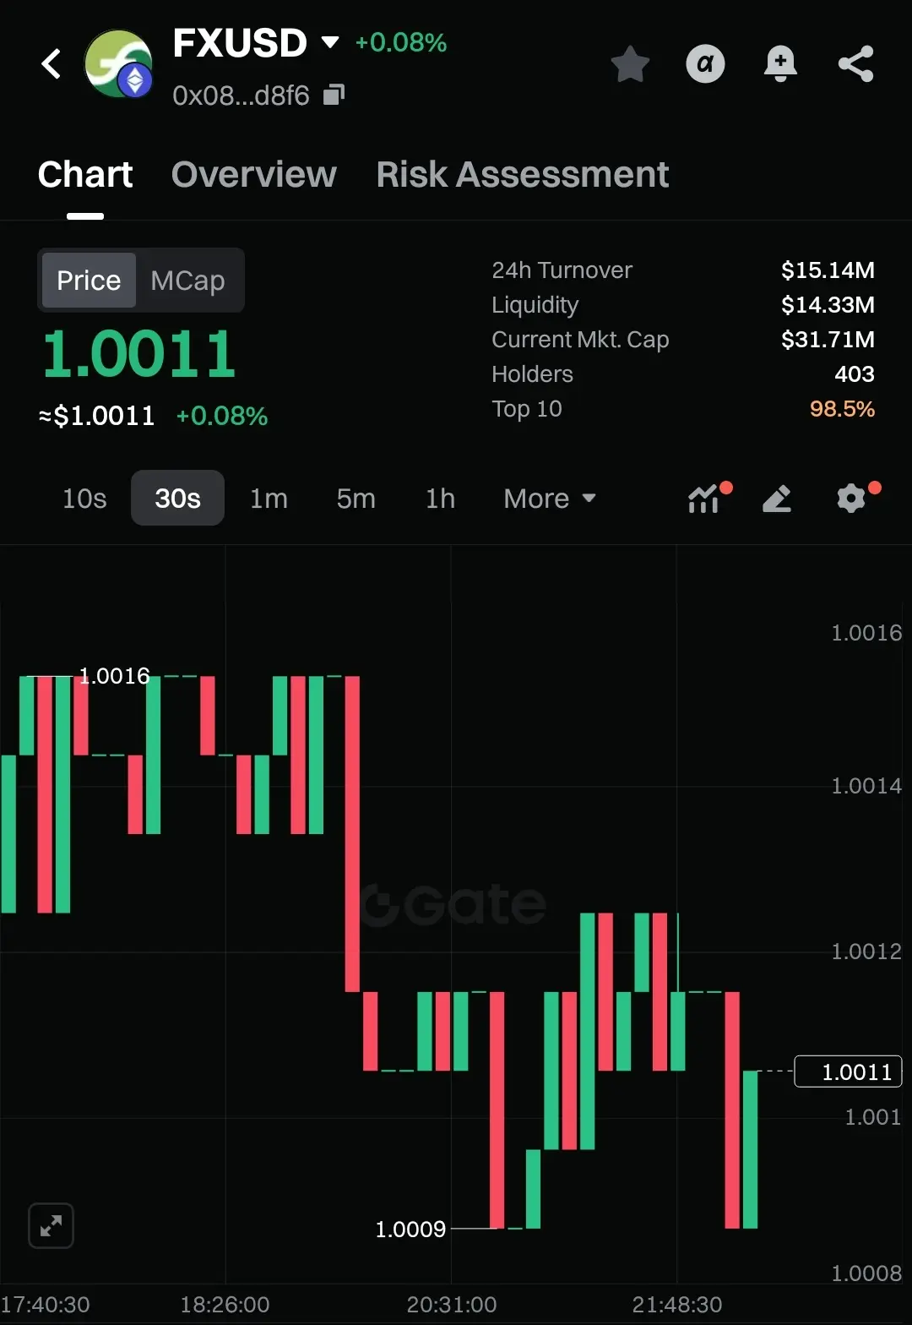This screenshot has width=912, height=1325.
Task: Go back using the left arrow
Action: click(x=52, y=63)
